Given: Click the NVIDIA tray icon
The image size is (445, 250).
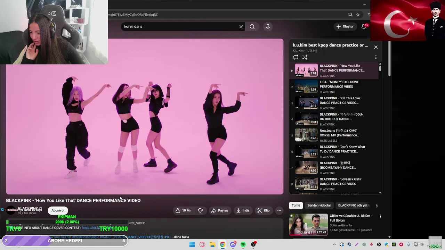Looking at the screenshot, I should point(394,244).
